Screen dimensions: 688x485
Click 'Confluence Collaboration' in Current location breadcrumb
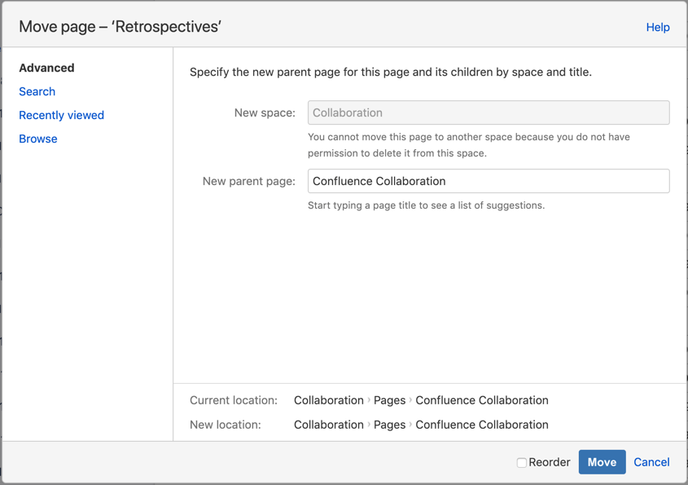(x=482, y=400)
